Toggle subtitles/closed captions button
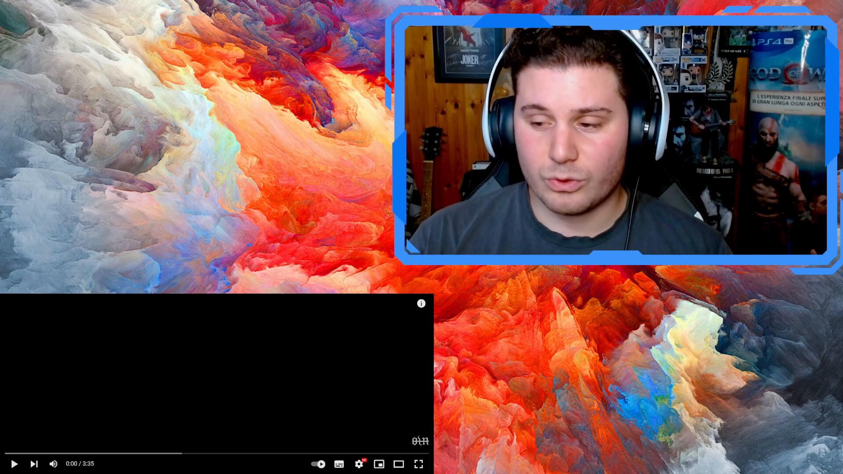 coord(339,464)
